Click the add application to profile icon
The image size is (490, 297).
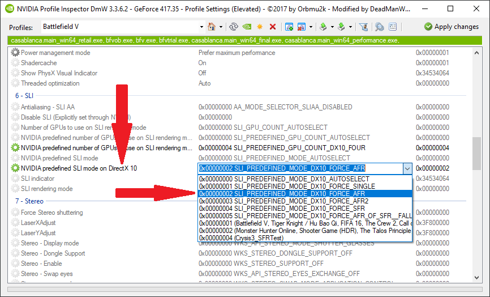[x=289, y=27]
